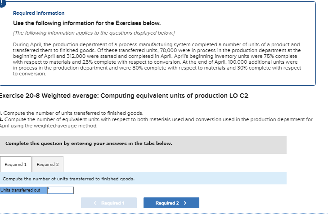The width and height of the screenshot is (328, 214).
Task: Click the Units transferred out input field
Action: 61,190
